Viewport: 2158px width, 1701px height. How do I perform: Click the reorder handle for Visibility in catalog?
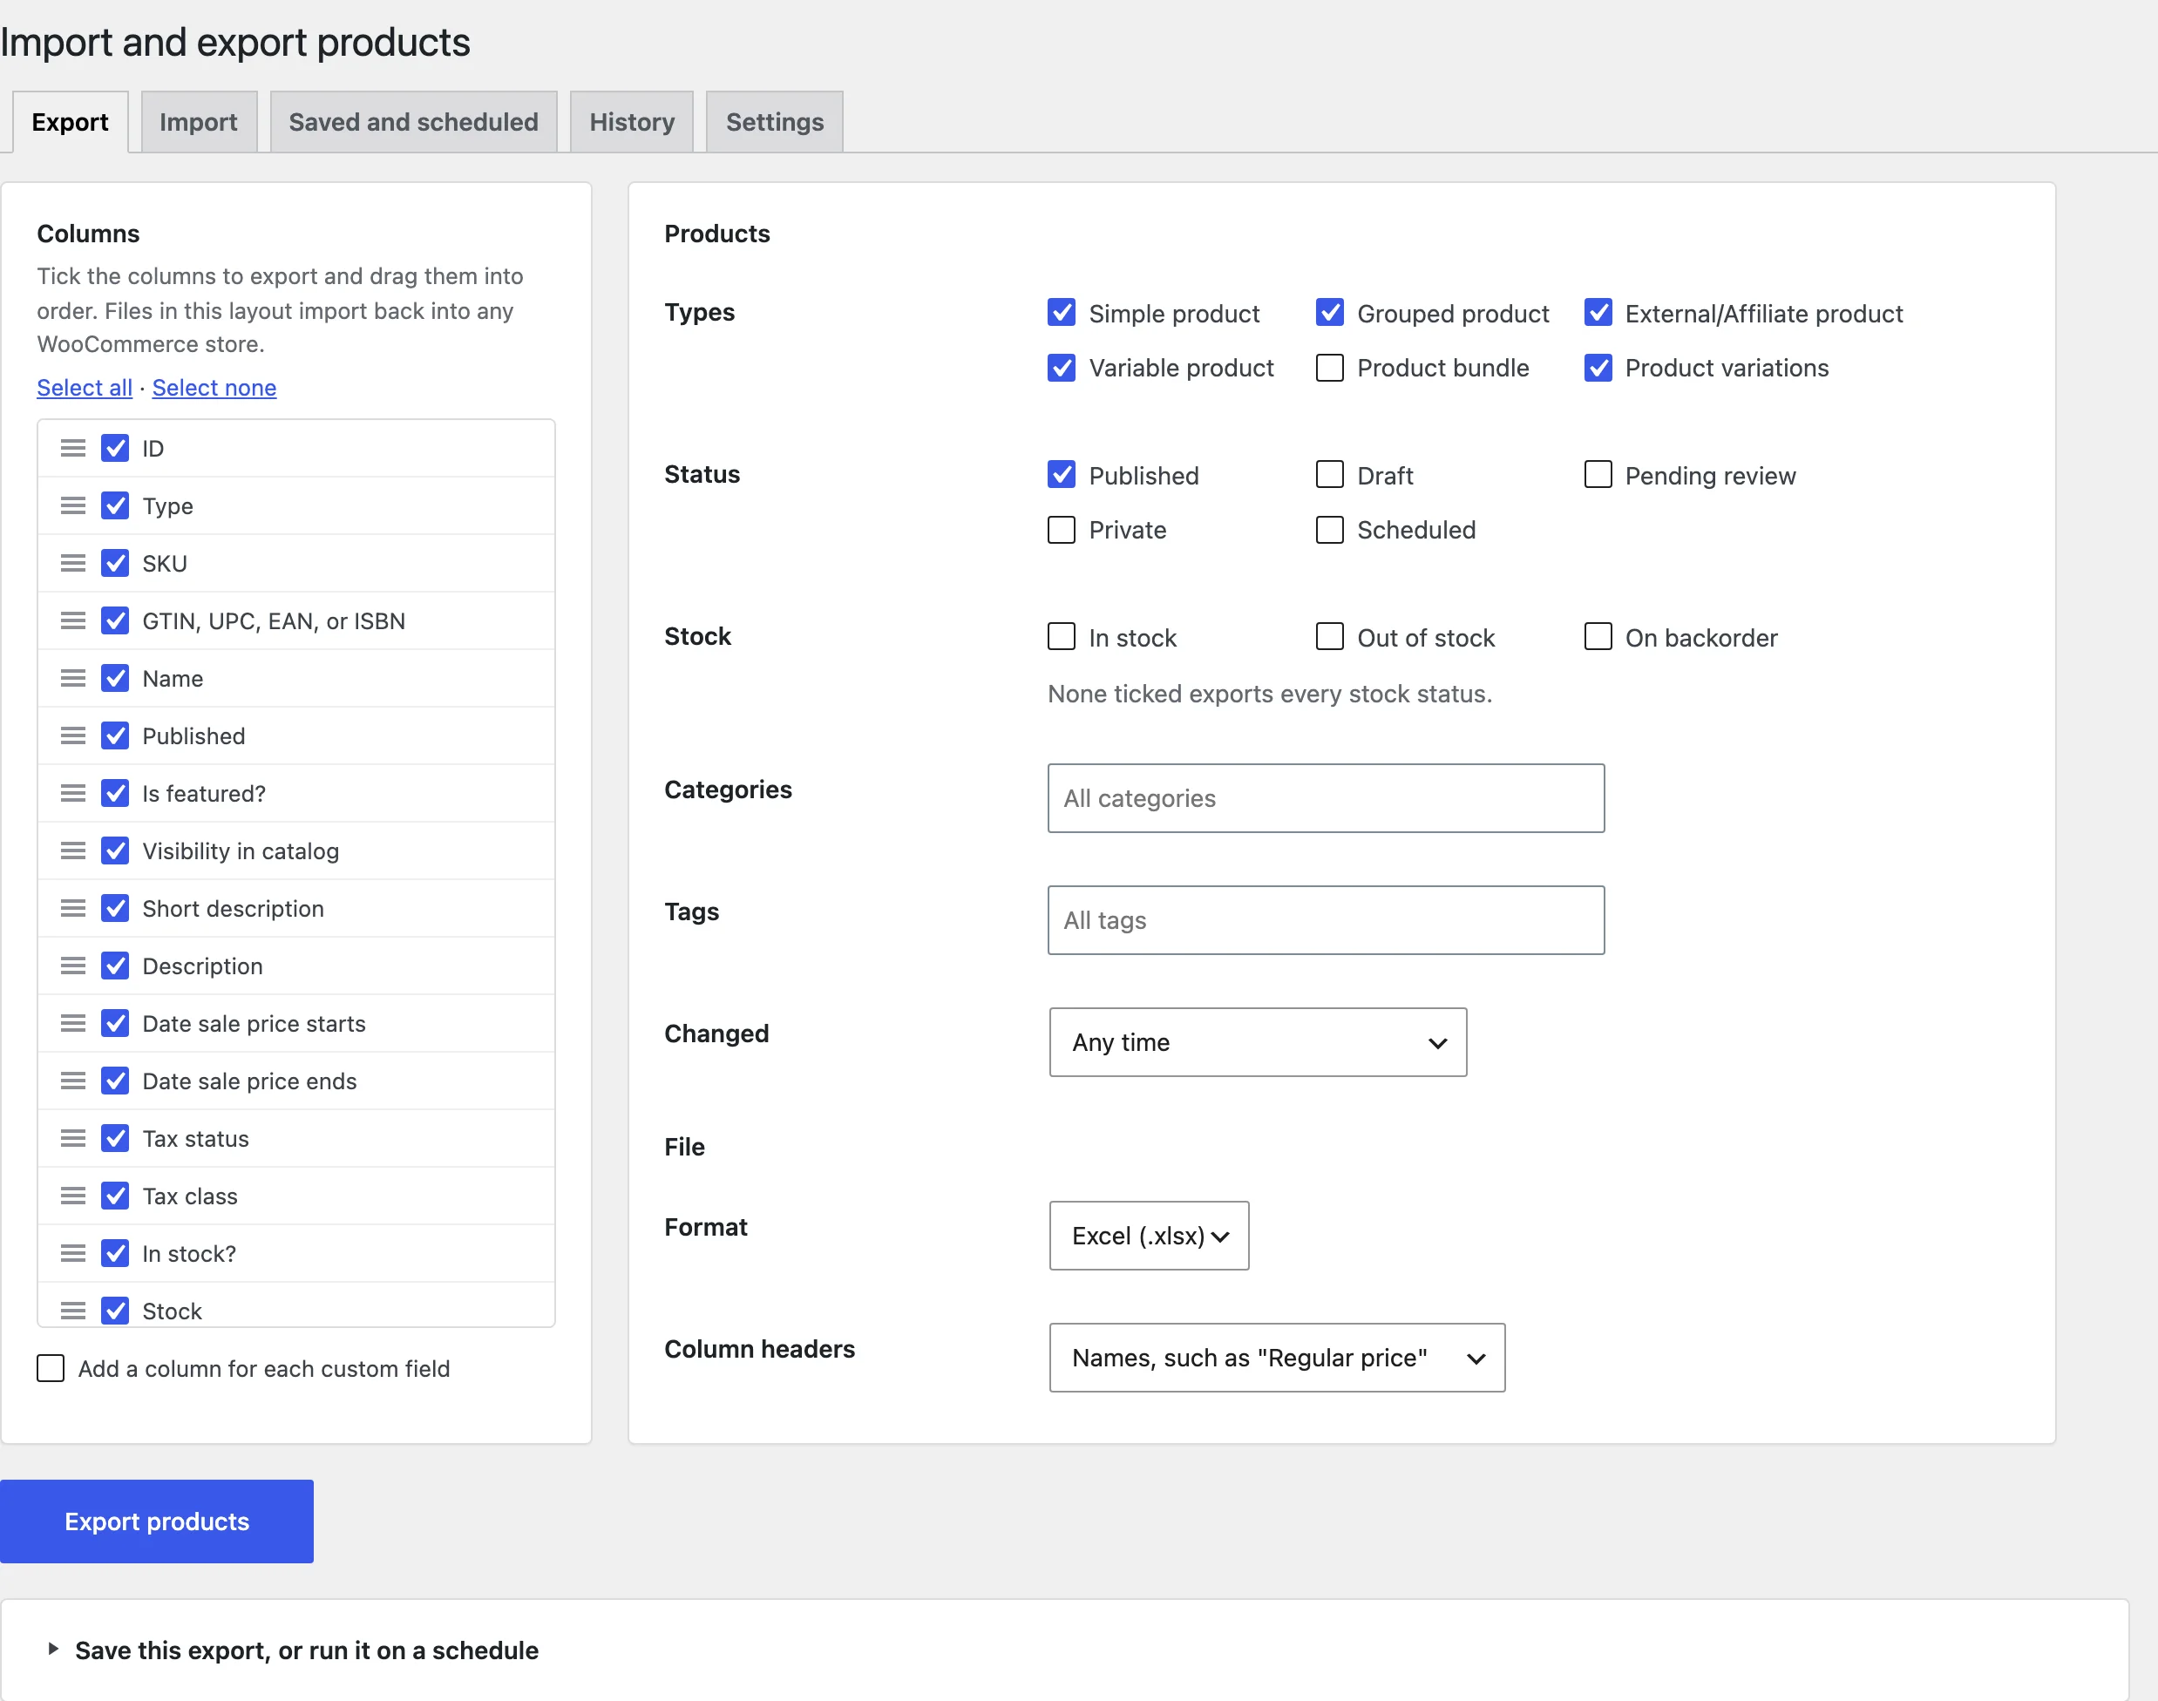(72, 851)
